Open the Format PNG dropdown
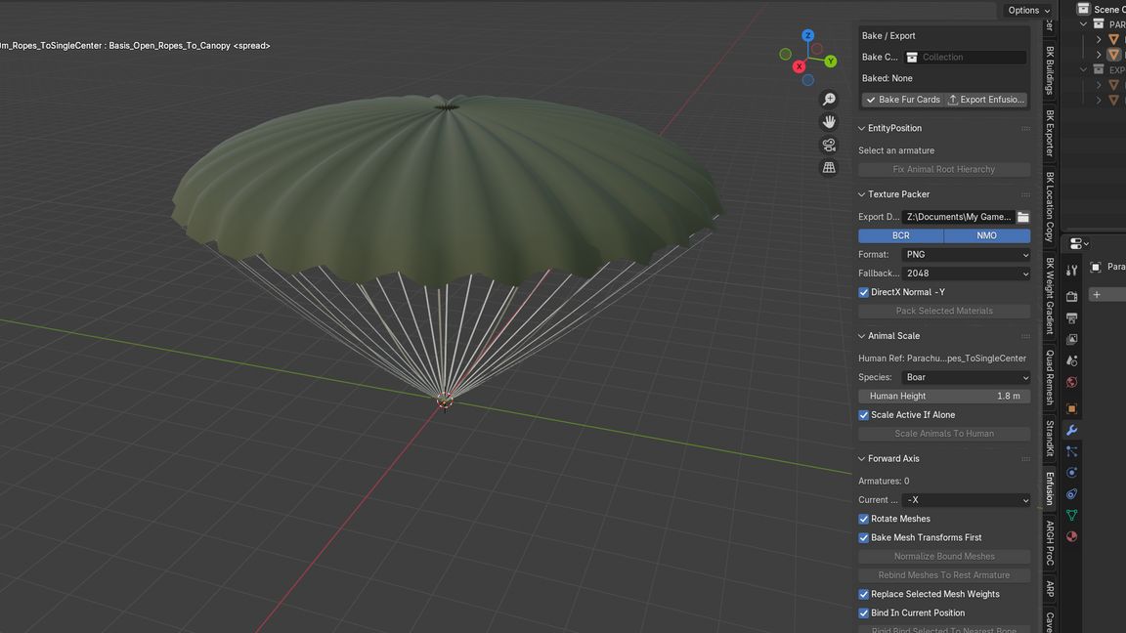Viewport: 1126px width, 633px height. (x=966, y=255)
